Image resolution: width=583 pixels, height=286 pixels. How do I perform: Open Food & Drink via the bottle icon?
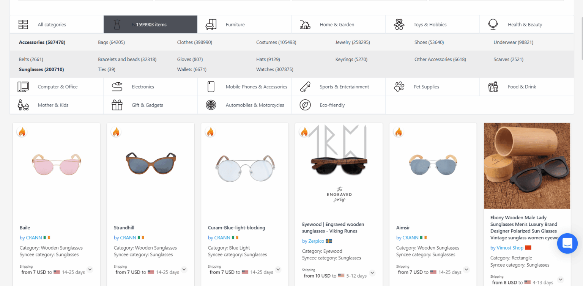click(493, 86)
